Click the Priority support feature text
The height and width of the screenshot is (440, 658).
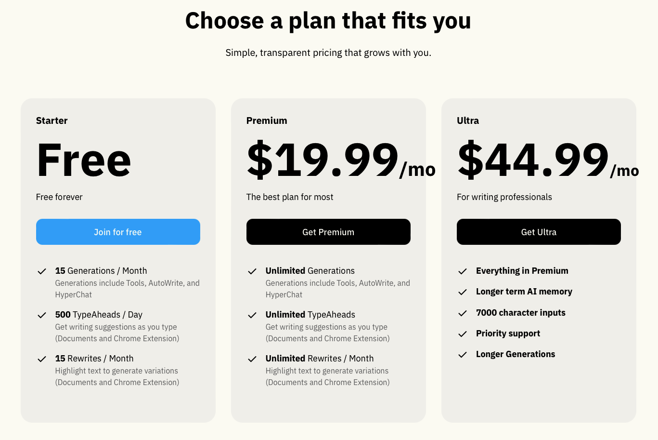pos(508,333)
